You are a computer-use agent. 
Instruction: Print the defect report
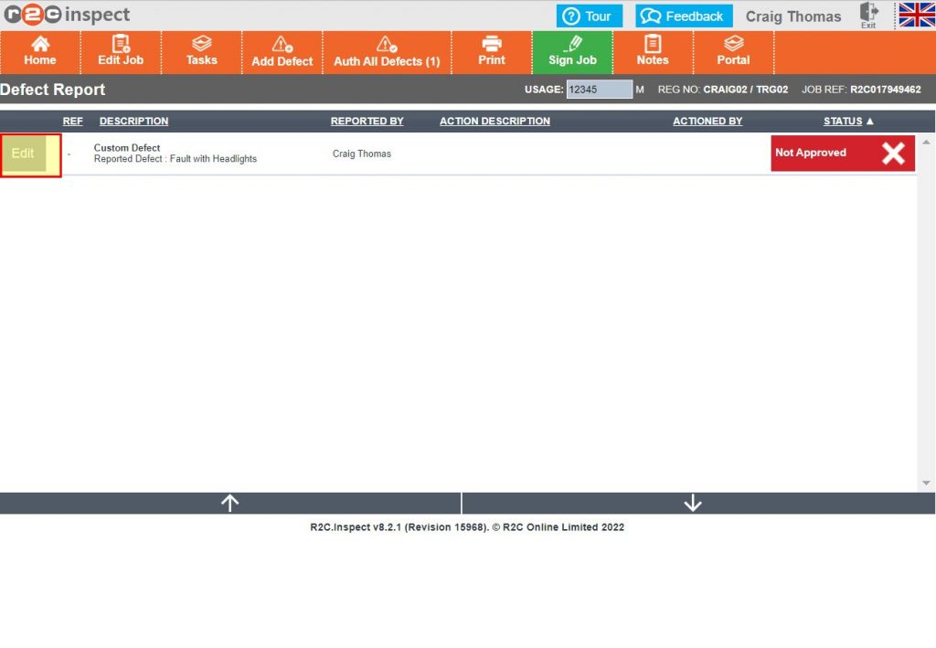coord(492,52)
